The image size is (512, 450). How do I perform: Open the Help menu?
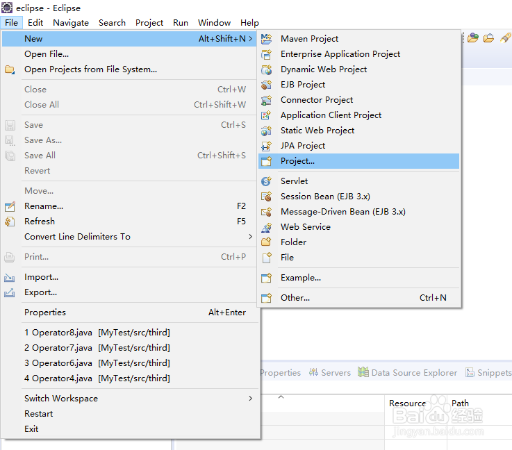[x=249, y=22]
